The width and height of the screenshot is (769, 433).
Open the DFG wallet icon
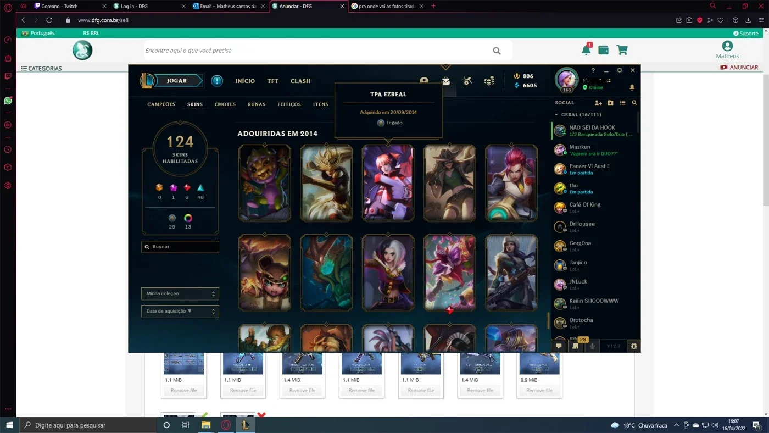coord(603,50)
